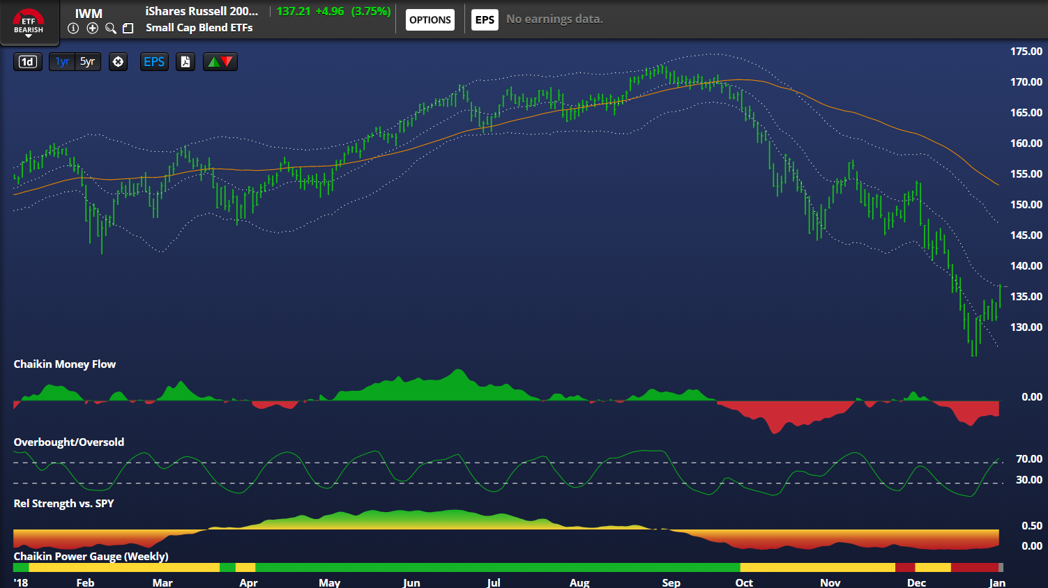Open the info icon below IWM
Image resolution: width=1048 pixels, height=588 pixels.
[x=73, y=28]
